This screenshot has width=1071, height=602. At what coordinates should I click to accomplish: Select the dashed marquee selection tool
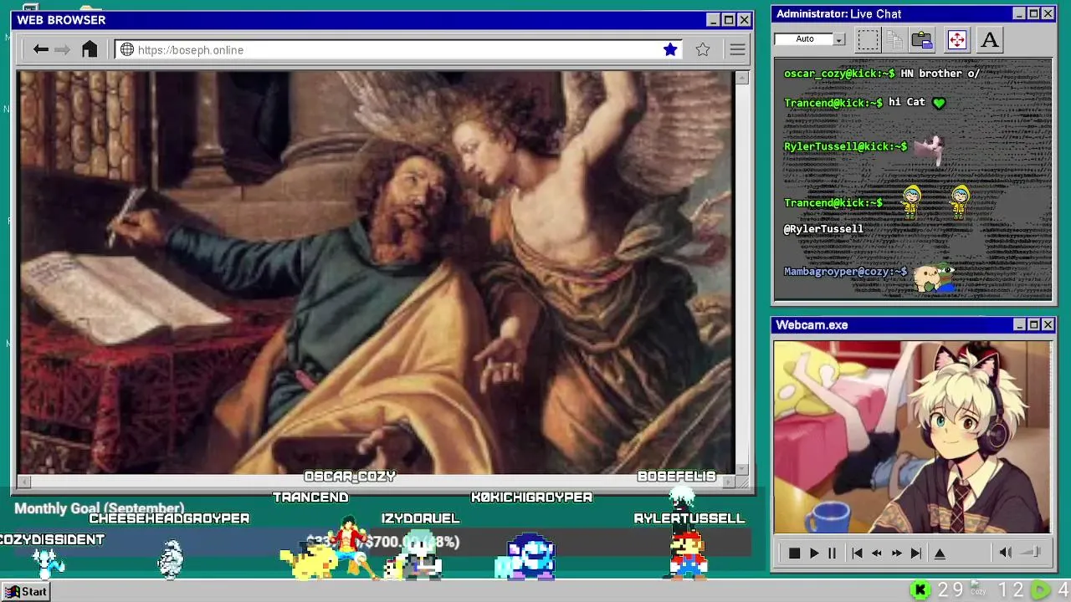pos(869,38)
